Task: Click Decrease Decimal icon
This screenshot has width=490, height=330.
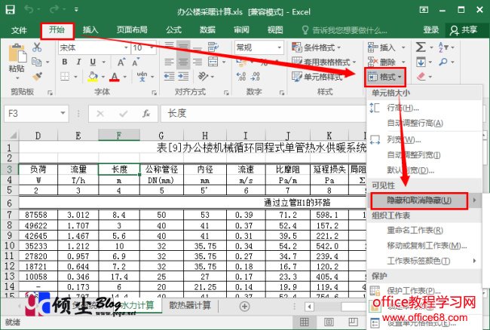Action: 256,77
